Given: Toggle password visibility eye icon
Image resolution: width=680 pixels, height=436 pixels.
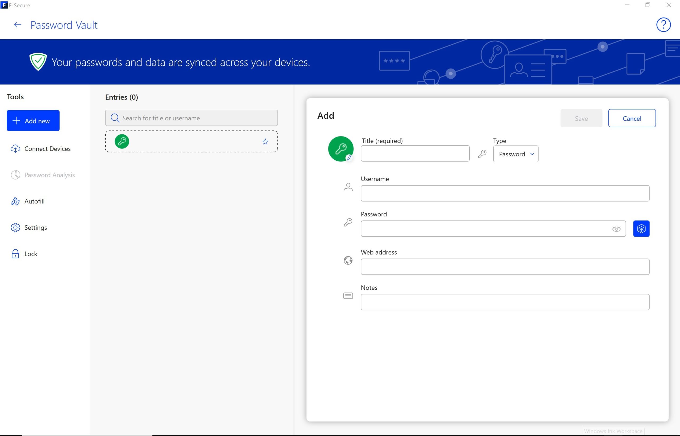Looking at the screenshot, I should coord(616,229).
